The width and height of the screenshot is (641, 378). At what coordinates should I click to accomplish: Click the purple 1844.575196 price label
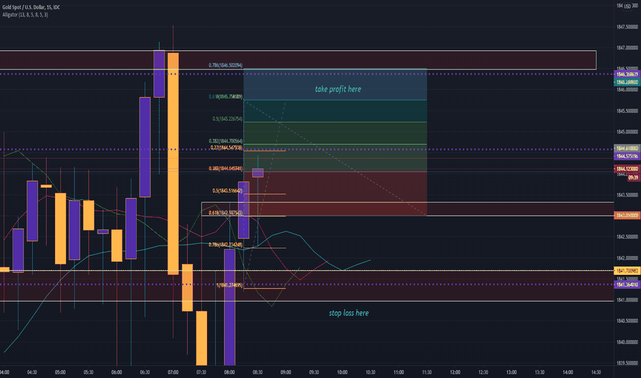tap(627, 156)
